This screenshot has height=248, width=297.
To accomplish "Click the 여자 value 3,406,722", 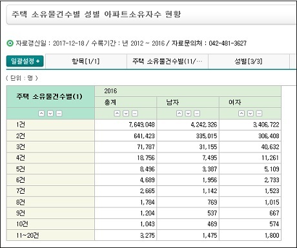I will tap(266, 125).
